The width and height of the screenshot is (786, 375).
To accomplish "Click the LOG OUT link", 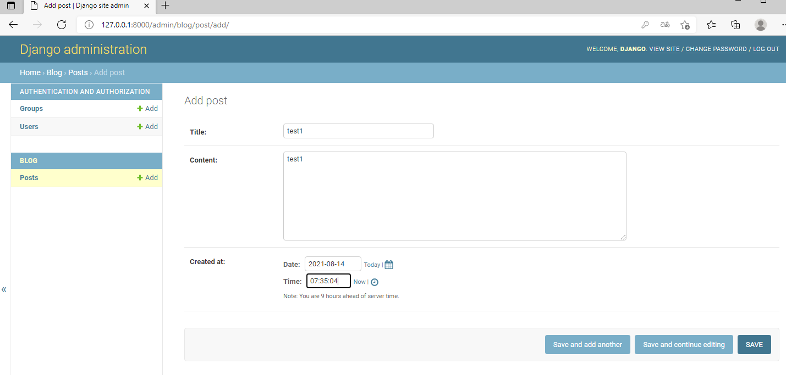I will coord(766,49).
